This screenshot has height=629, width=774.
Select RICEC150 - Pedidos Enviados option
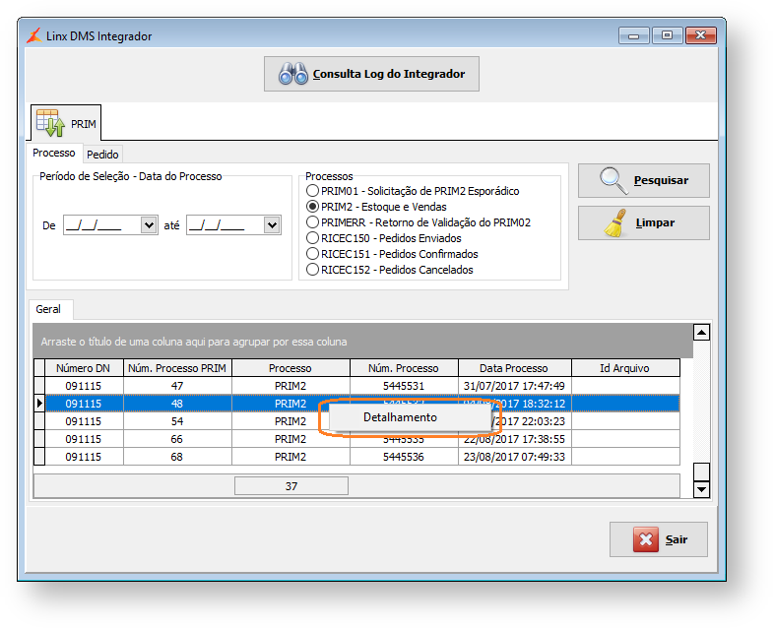383,238
